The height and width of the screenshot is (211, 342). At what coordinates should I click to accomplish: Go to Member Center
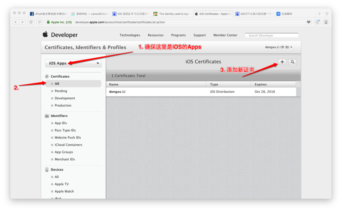click(x=225, y=35)
